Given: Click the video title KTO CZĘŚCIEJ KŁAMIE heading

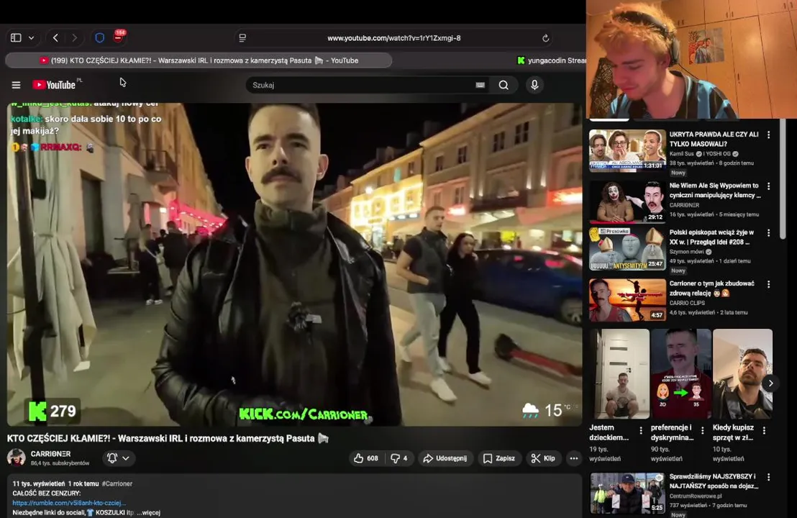Looking at the screenshot, I should 168,438.
